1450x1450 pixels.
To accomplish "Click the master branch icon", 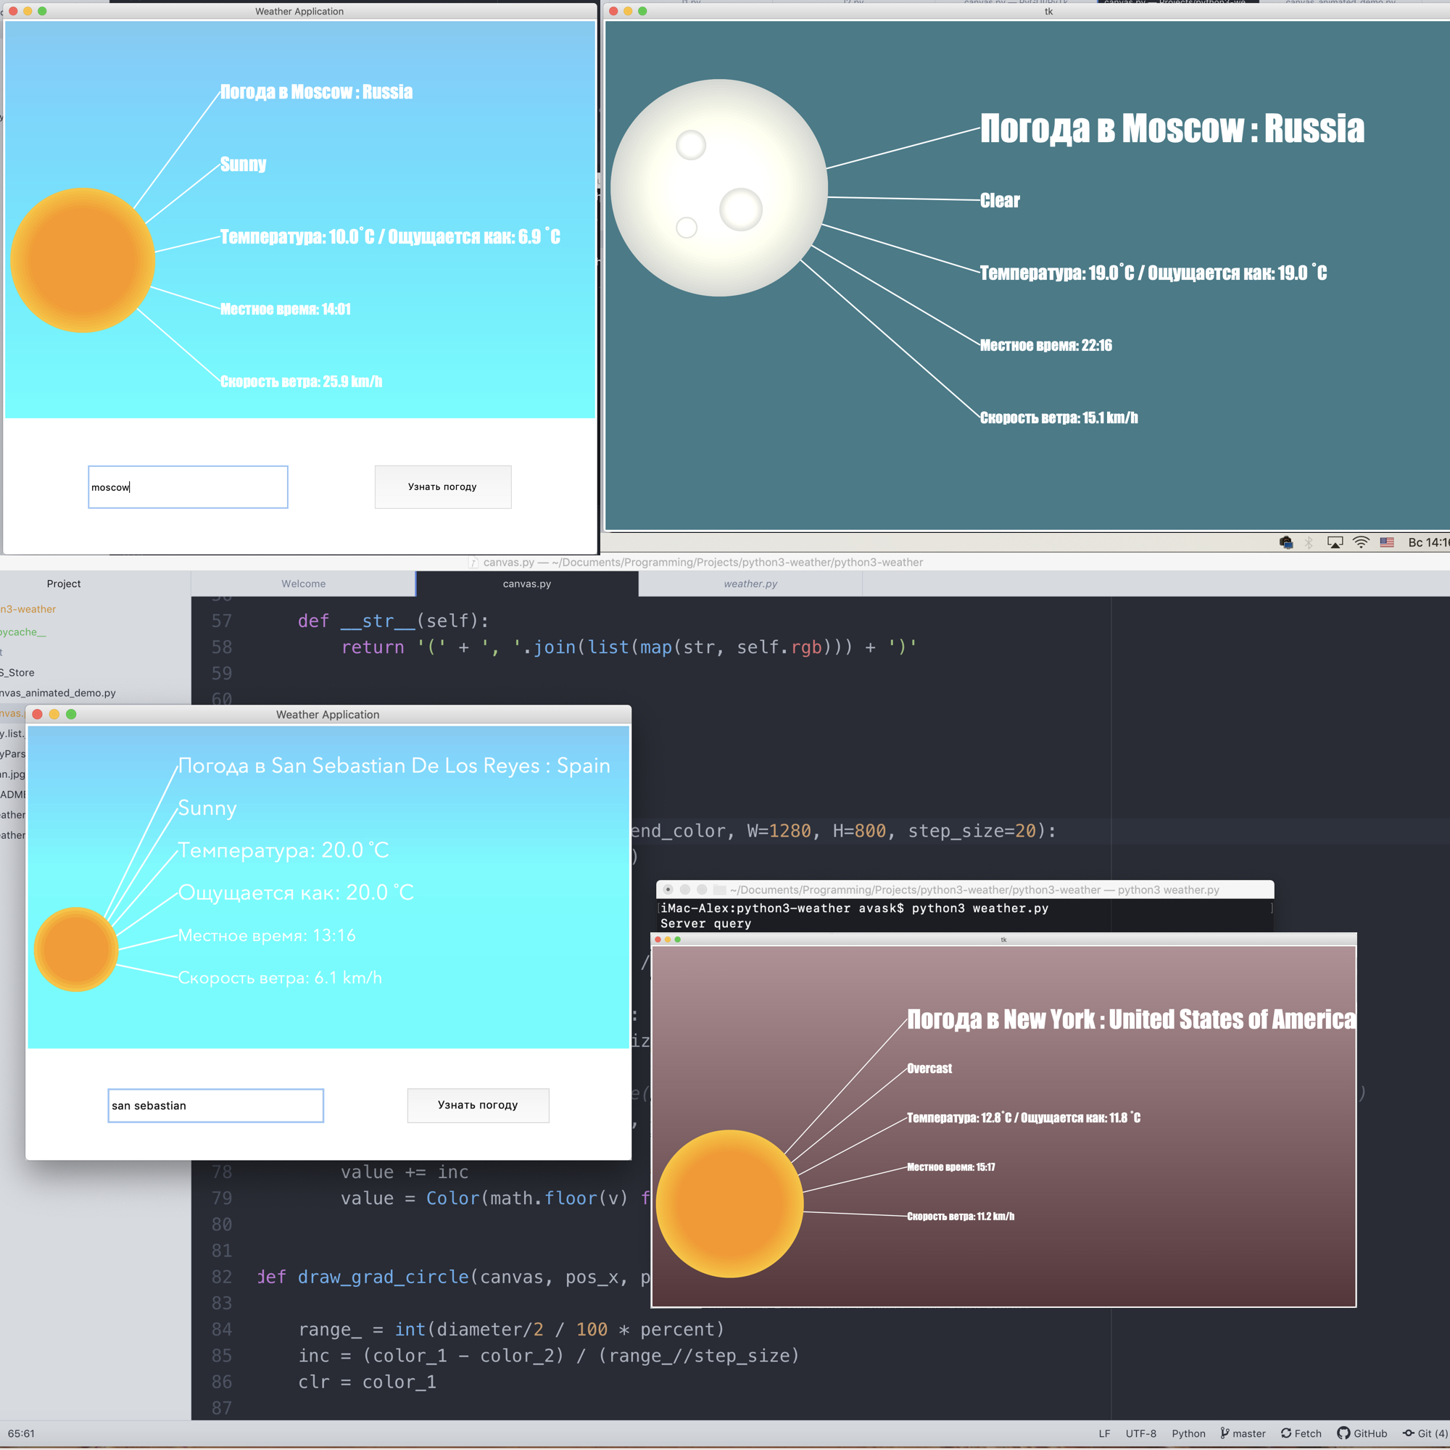I will click(x=1225, y=1433).
